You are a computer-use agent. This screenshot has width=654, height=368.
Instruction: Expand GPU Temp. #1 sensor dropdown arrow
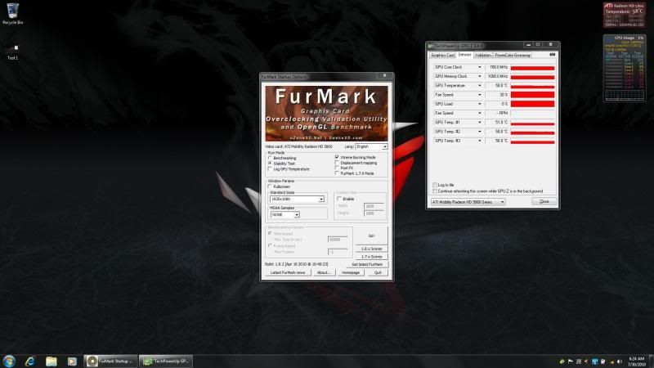[x=479, y=122]
